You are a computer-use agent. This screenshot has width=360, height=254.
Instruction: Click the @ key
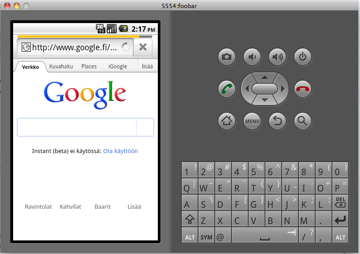tap(223, 235)
